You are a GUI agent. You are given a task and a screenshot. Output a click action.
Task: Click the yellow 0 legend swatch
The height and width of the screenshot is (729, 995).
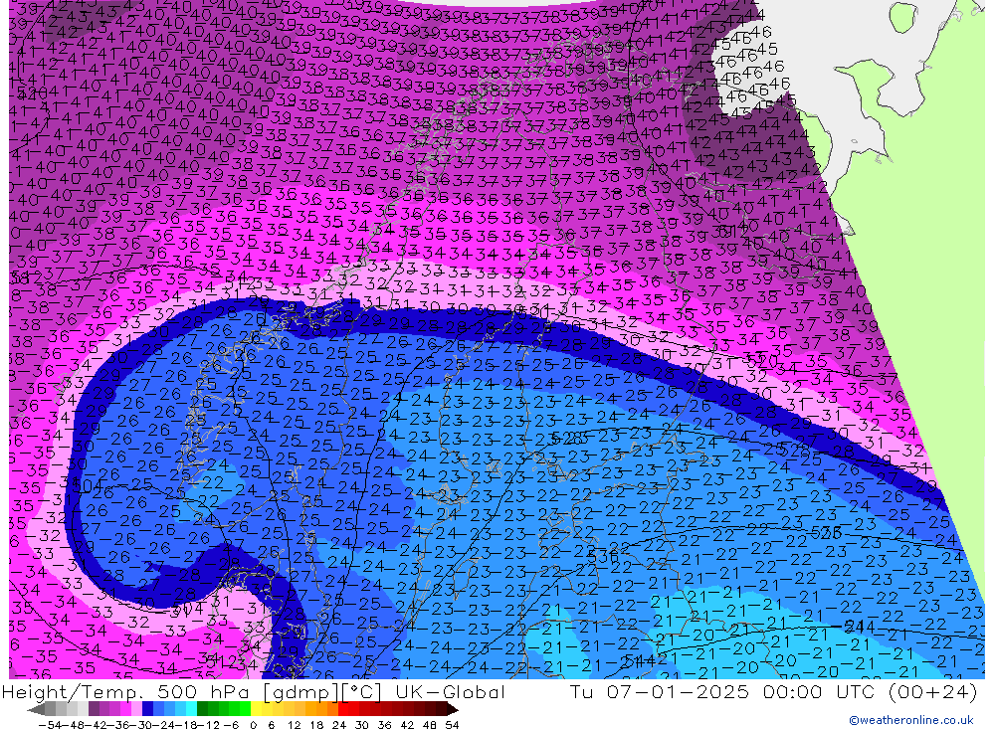point(257,709)
